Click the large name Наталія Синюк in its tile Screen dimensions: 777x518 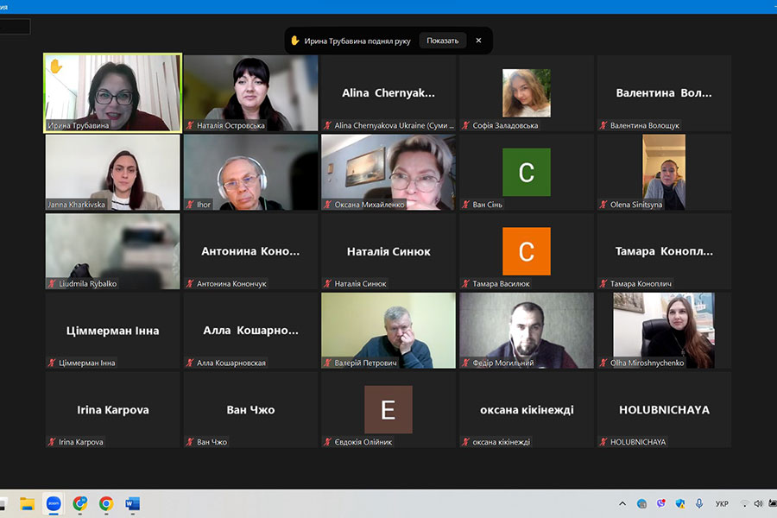pyautogui.click(x=388, y=252)
